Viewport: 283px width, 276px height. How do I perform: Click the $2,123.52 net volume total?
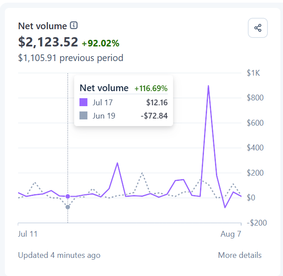pyautogui.click(x=48, y=42)
